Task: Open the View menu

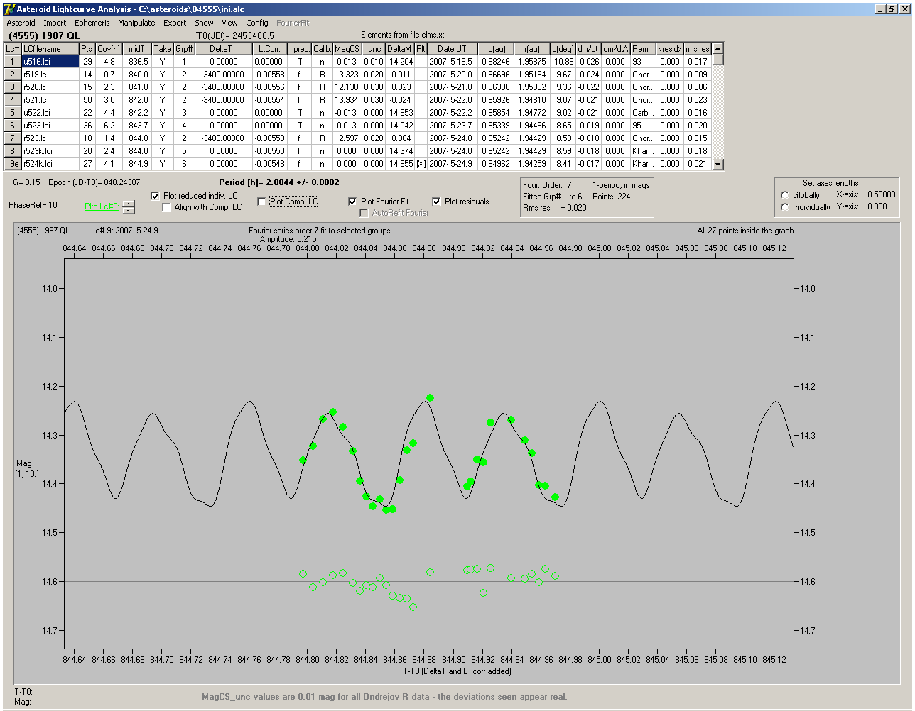Action: 229,23
